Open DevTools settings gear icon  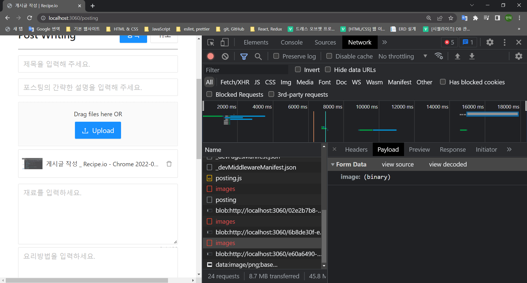point(490,42)
